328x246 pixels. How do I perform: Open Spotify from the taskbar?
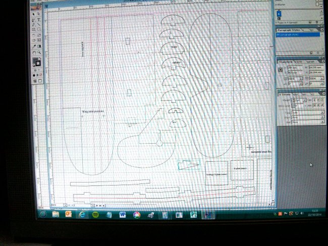96,214
